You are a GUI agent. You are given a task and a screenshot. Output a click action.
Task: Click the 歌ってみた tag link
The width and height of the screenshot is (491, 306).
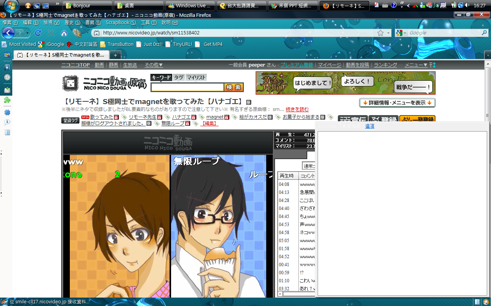102,117
